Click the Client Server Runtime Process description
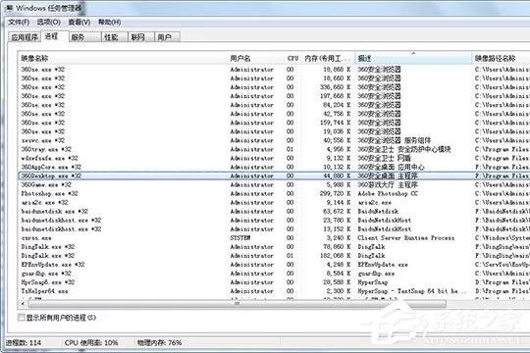 click(406, 238)
